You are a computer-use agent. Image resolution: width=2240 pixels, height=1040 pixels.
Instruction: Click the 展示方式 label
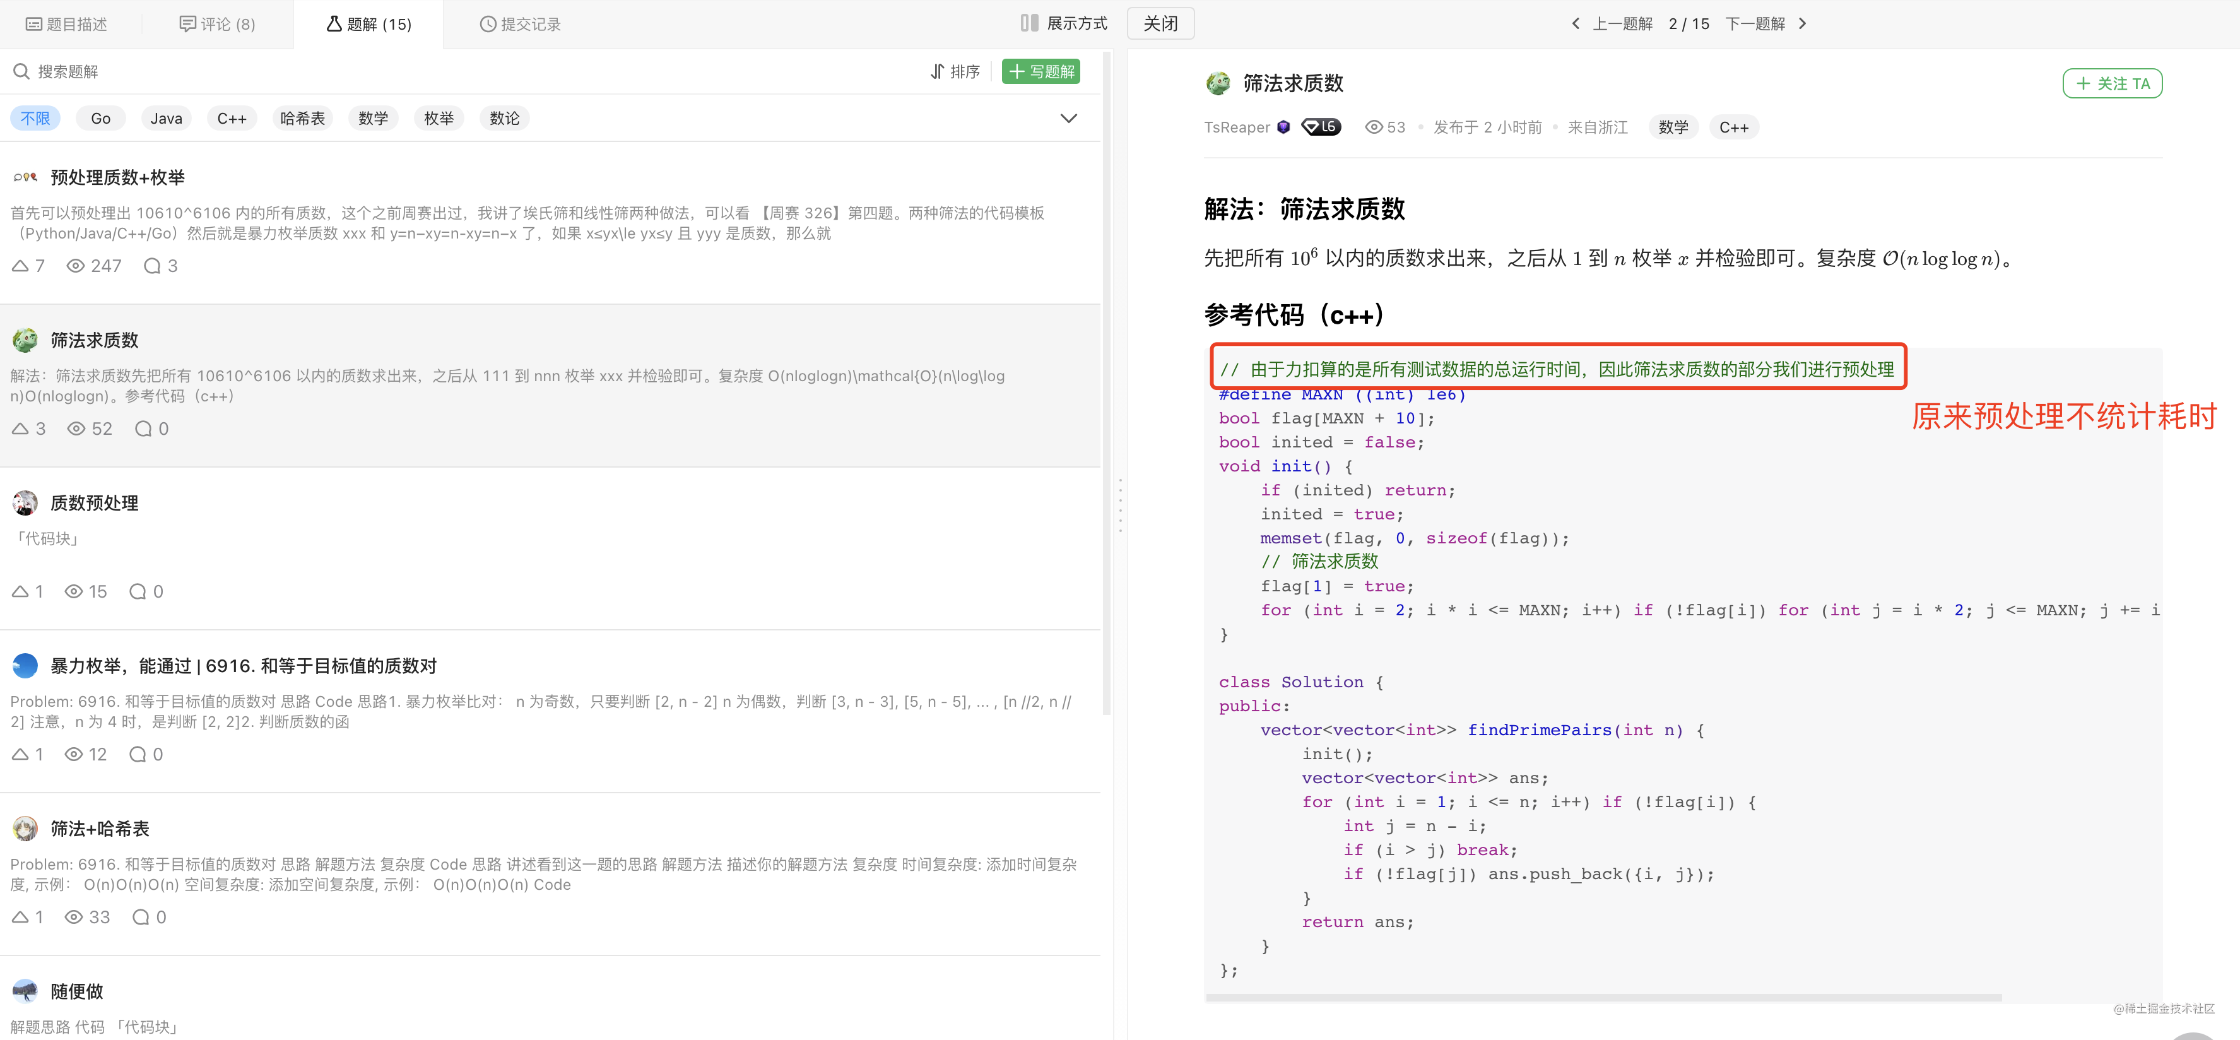1076,23
